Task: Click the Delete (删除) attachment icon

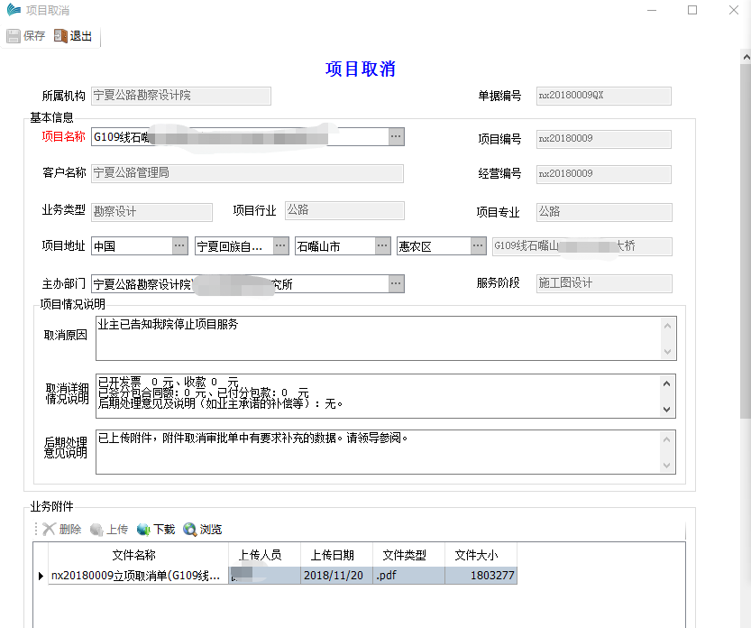Action: point(50,530)
